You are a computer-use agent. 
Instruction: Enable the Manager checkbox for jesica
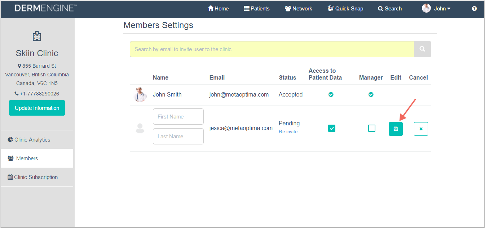point(371,128)
